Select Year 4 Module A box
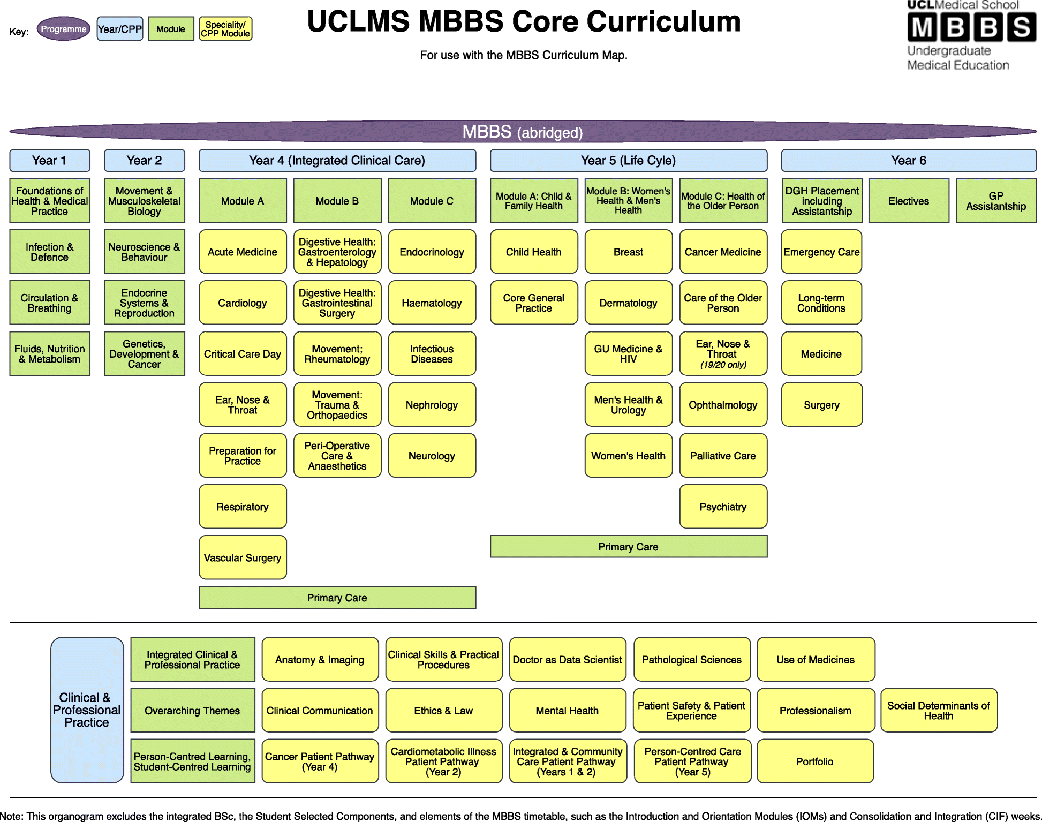The image size is (1042, 822). (243, 201)
